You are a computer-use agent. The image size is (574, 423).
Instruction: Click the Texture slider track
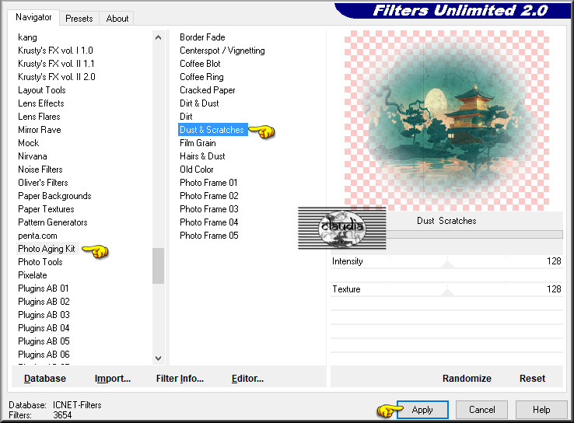point(446,289)
